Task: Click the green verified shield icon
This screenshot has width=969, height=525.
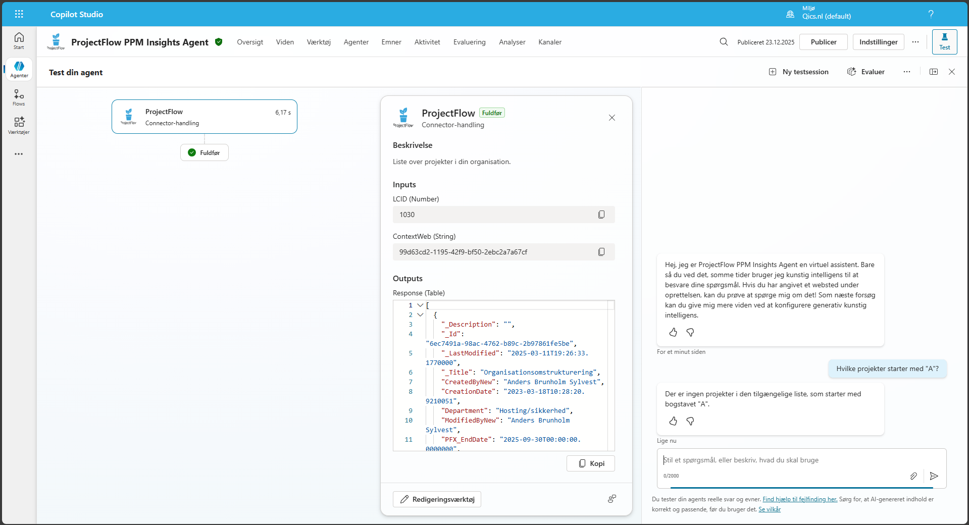Action: tap(219, 42)
